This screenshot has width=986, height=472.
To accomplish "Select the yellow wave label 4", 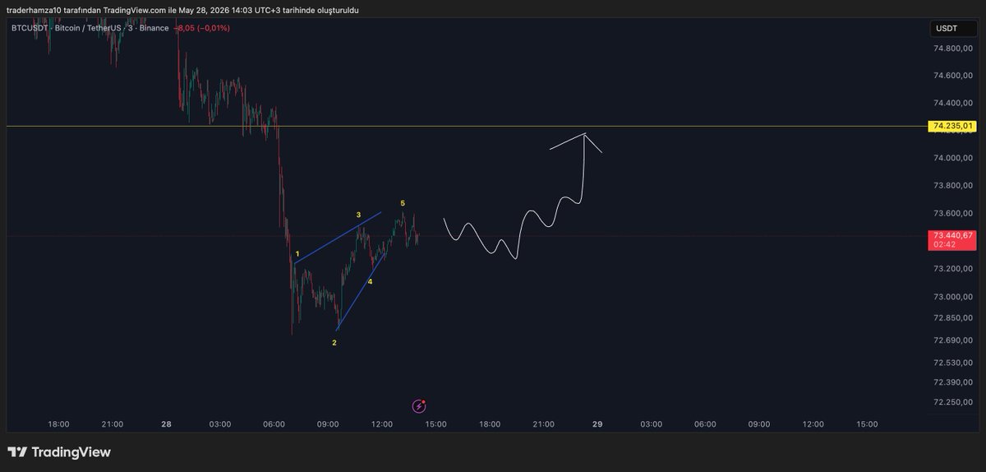I will (x=370, y=281).
